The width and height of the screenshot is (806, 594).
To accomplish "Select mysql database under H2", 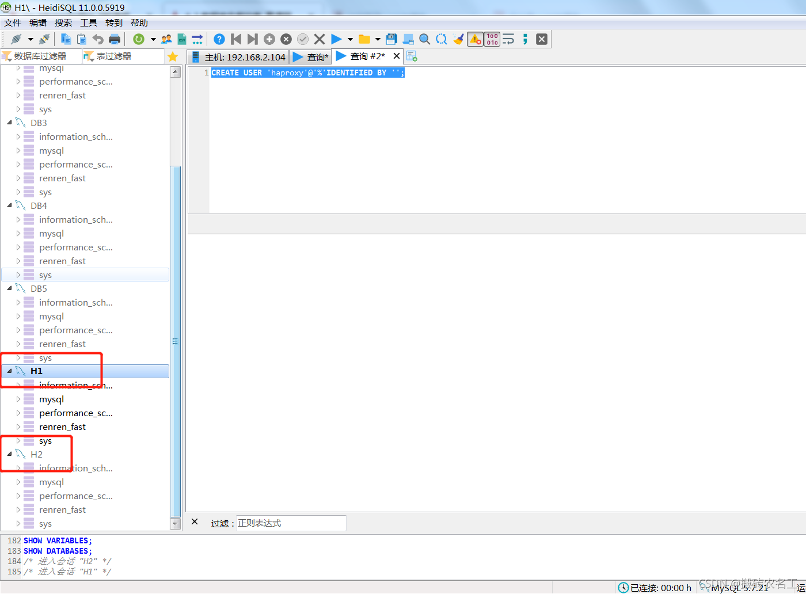I will 51,482.
